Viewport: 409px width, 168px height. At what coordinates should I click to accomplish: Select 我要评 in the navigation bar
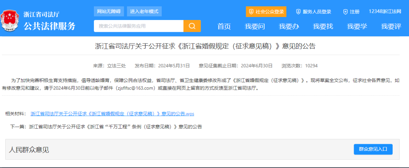point(391,26)
